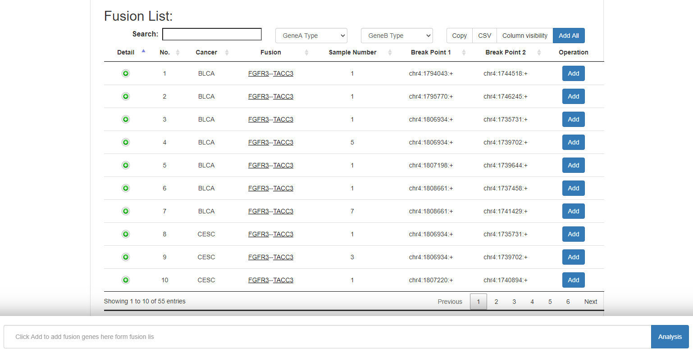Screen dimensions: 693x352
Task: Expand details for row 4 green plus icon
Action: click(x=126, y=142)
